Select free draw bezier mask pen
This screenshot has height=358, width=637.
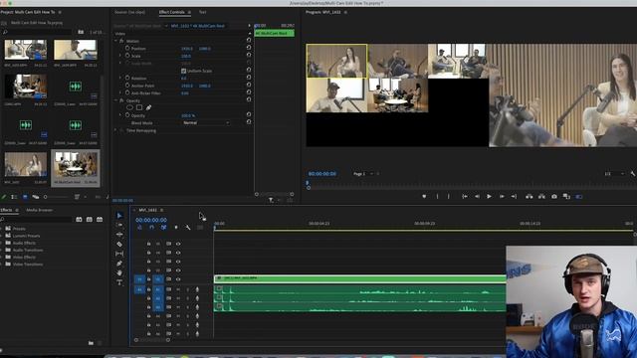(148, 107)
